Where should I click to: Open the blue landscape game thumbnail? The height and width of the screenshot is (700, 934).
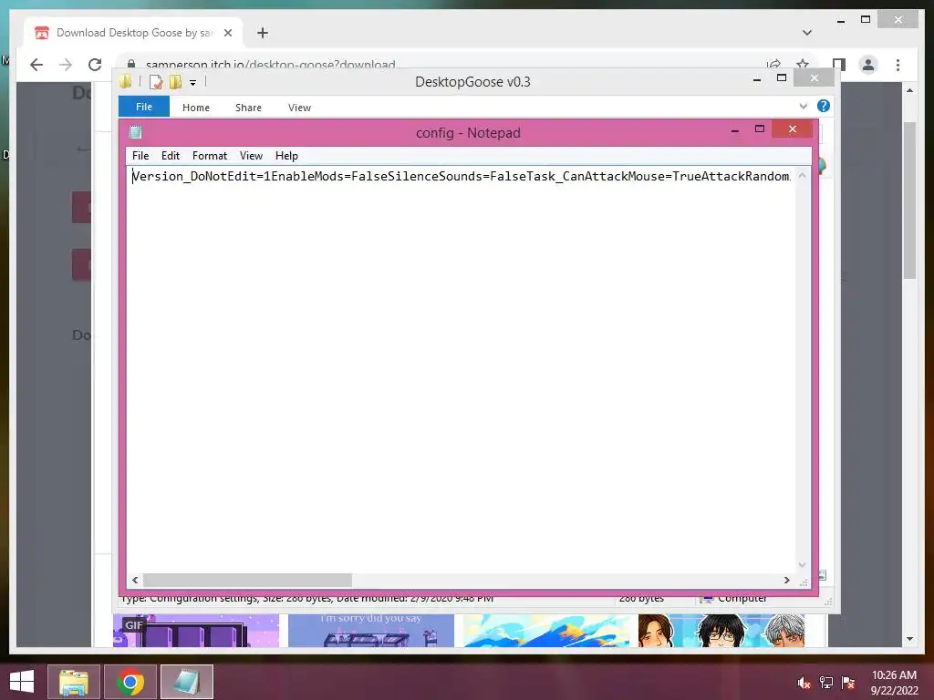coord(546,631)
